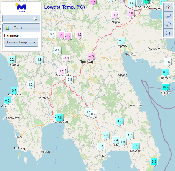
Task: Open the Data section header
Action: point(21,28)
